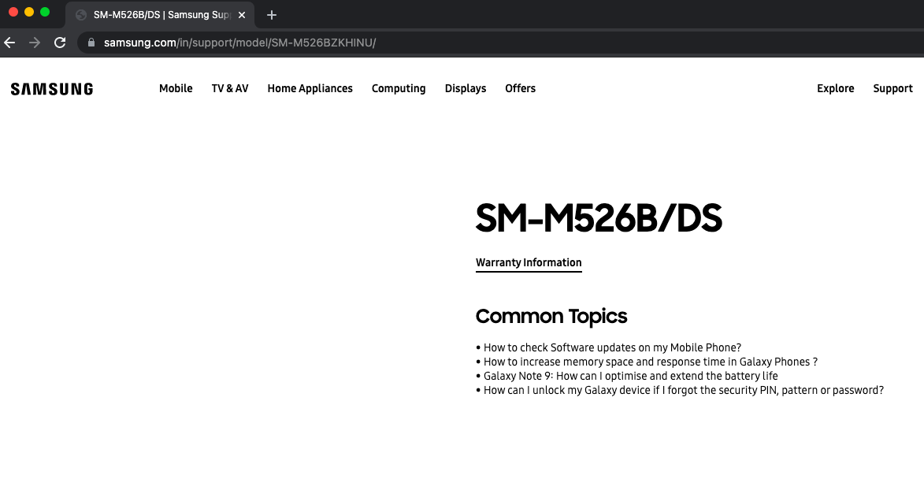Open the Computing category dropdown
This screenshot has width=924, height=479.
399,88
